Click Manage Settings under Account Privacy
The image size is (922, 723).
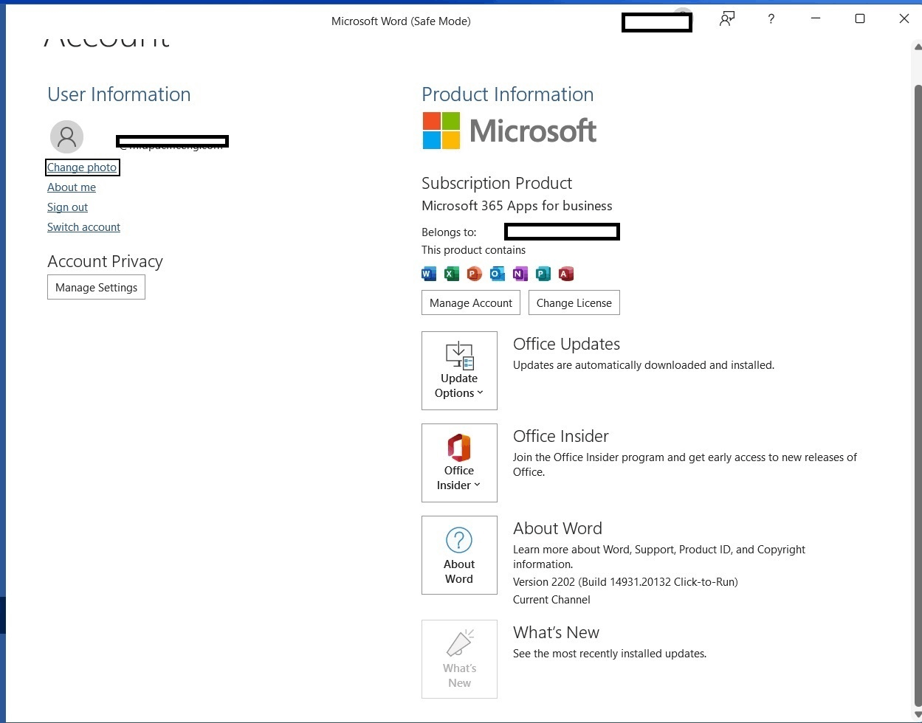pyautogui.click(x=96, y=287)
